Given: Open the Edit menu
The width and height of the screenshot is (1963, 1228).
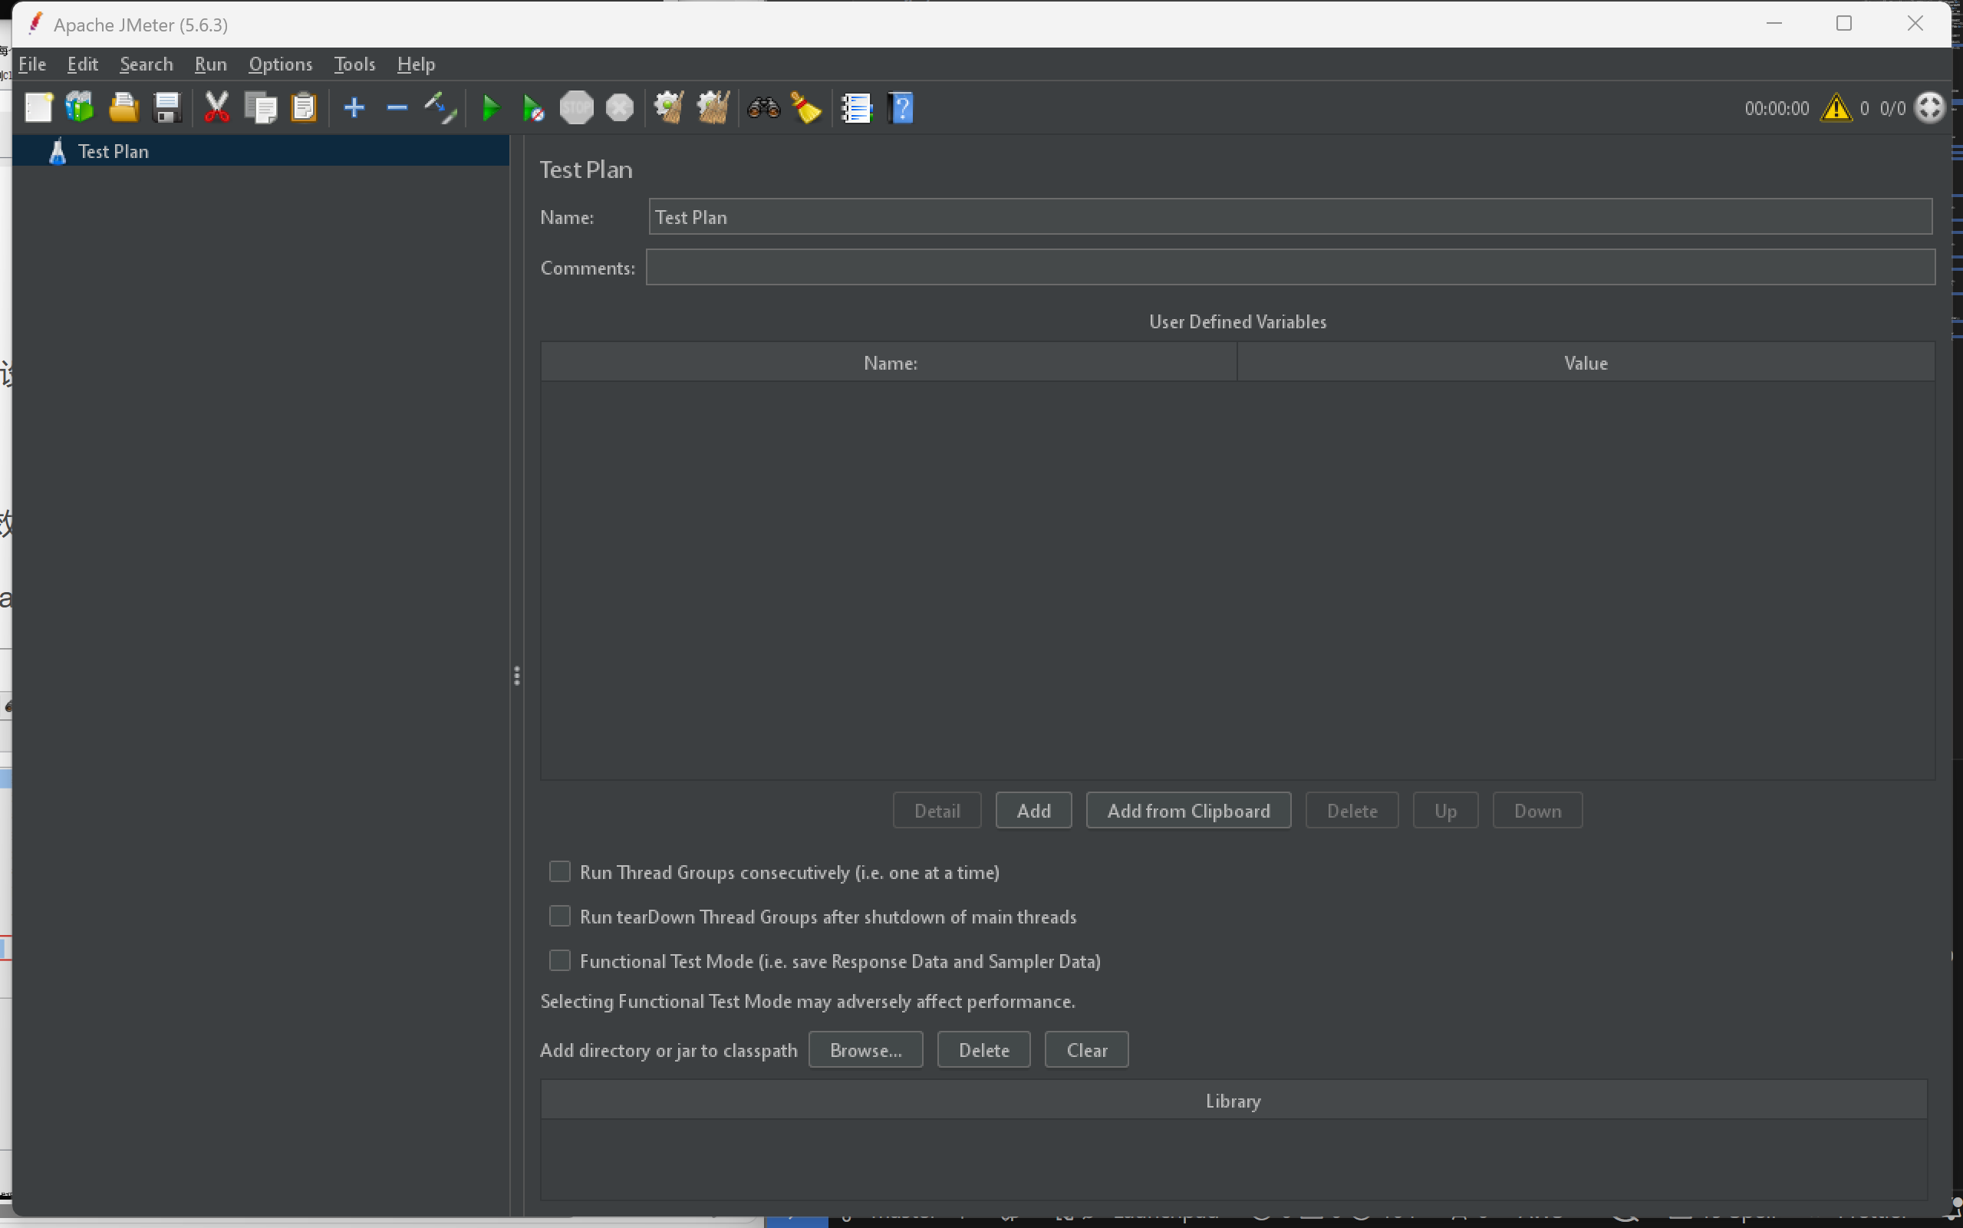Looking at the screenshot, I should coord(83,64).
